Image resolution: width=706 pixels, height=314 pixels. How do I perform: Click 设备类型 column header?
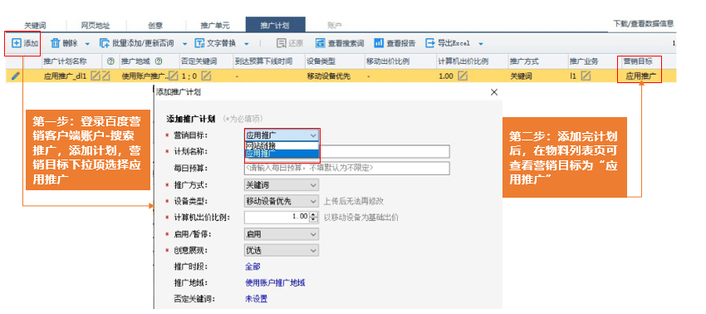[321, 61]
